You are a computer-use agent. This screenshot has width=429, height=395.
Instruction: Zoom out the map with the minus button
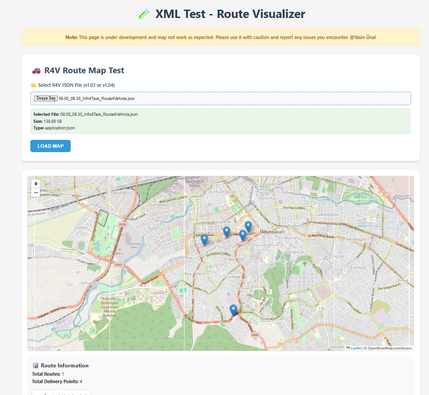point(36,192)
